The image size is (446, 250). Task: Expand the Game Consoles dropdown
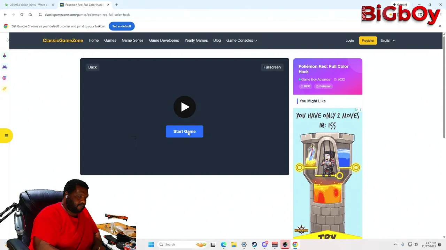tap(241, 40)
